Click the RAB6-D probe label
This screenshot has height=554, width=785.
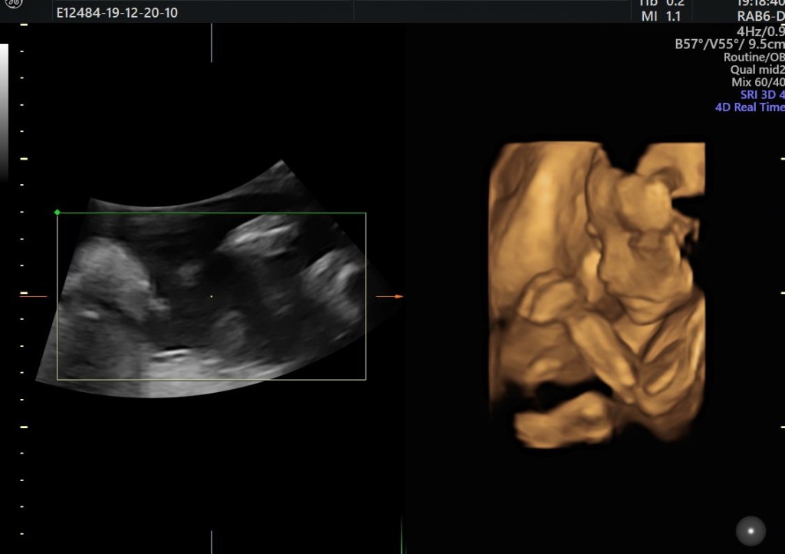(760, 17)
